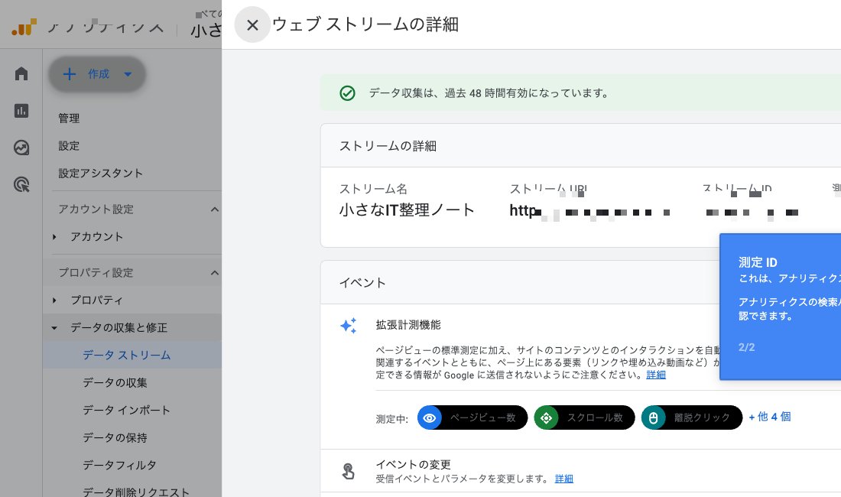Viewport: 841px width, 497px height.
Task: Select the Home icon in the left sidebar
Action: pos(21,73)
